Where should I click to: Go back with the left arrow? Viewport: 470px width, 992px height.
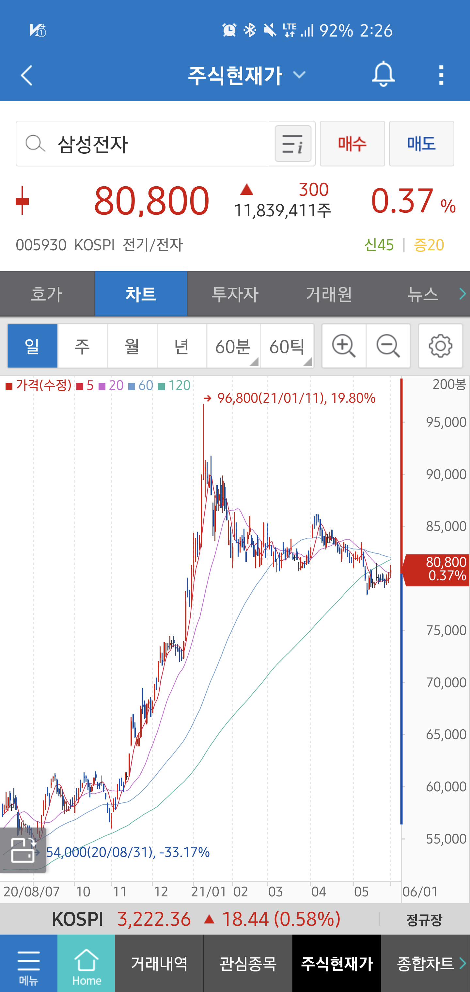point(26,75)
